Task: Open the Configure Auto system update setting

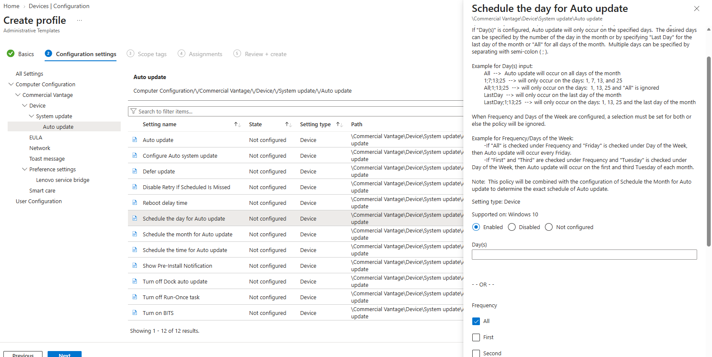Action: pyautogui.click(x=180, y=156)
